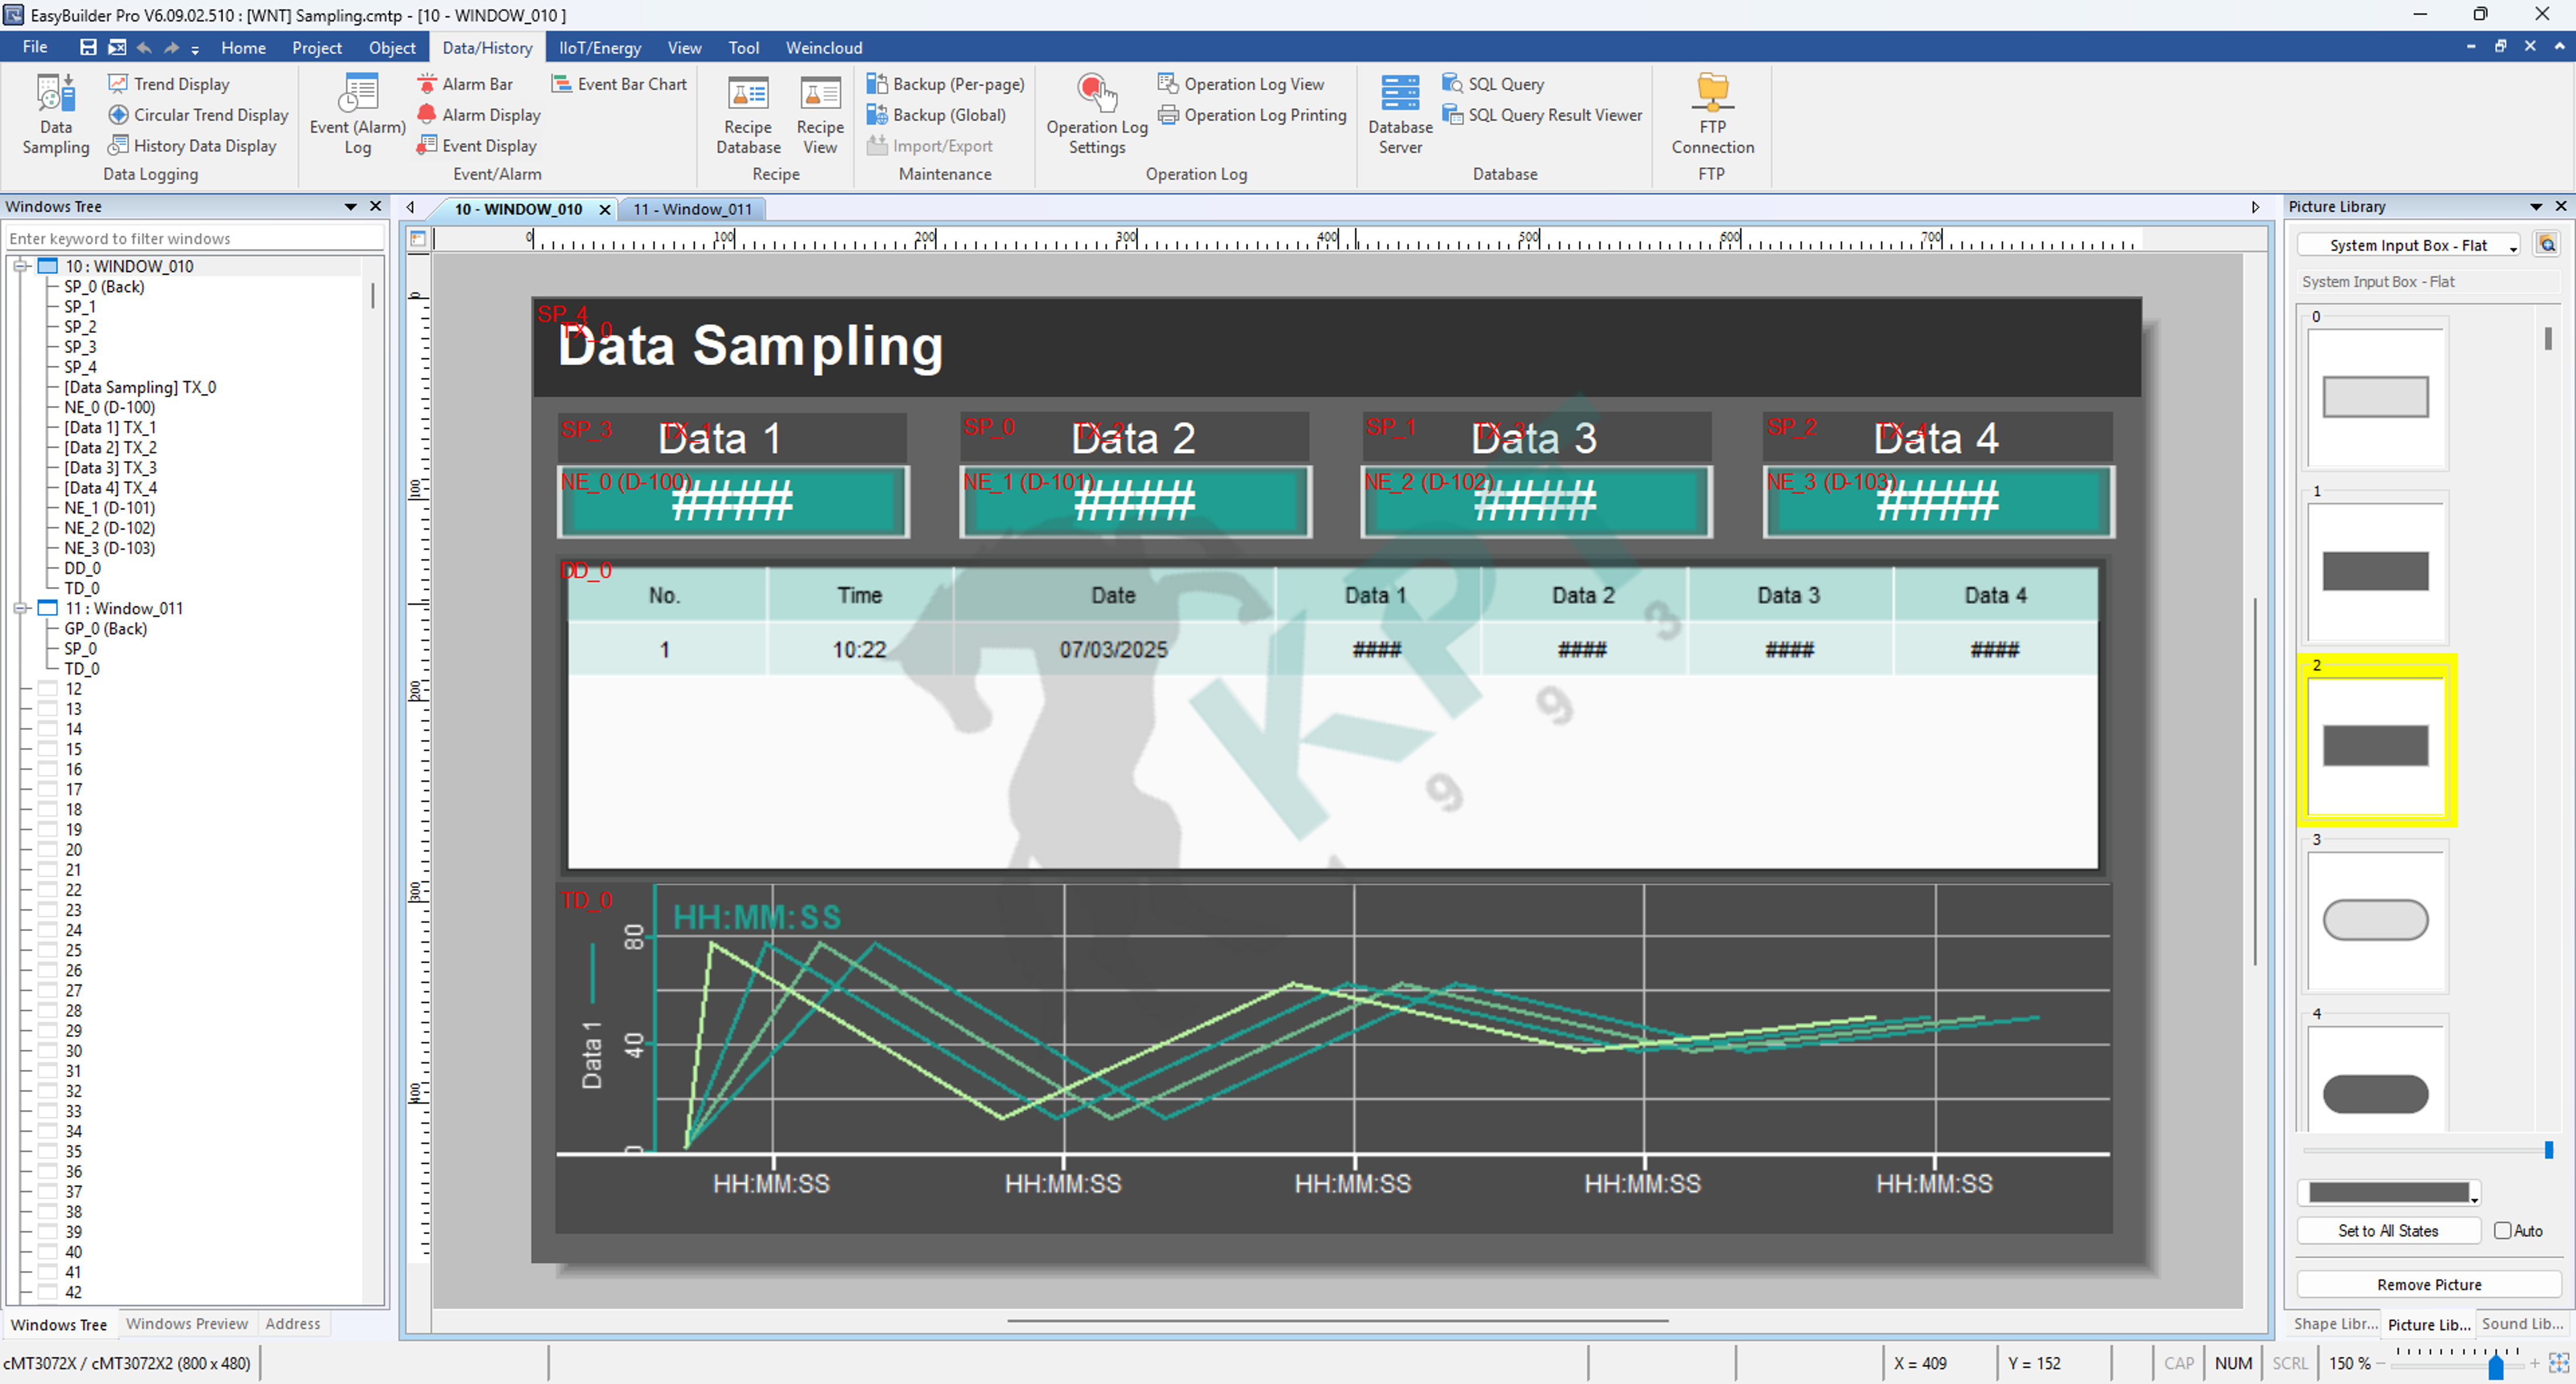Select NE_0 (D-100) in the windows tree
2576x1384 pixels.
pyautogui.click(x=109, y=408)
